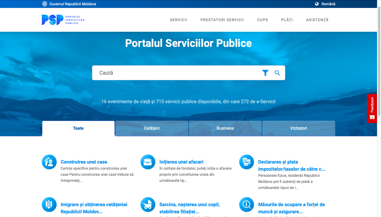The height and width of the screenshot is (217, 381).
Task: Click the Imigrare coat of arms icon
Action: (49, 205)
